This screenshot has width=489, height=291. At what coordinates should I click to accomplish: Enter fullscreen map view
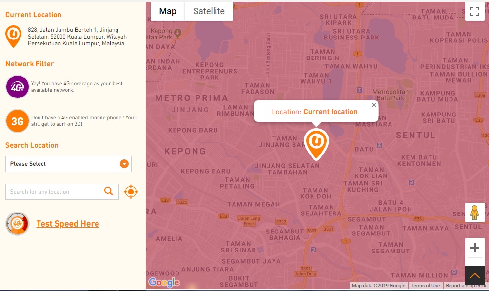pos(475,11)
